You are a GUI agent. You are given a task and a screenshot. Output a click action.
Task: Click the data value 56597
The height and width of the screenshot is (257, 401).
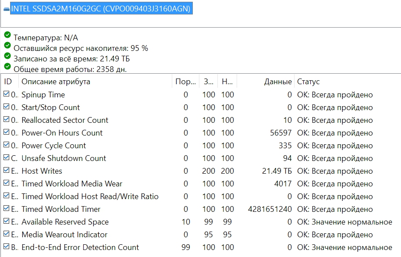click(281, 133)
